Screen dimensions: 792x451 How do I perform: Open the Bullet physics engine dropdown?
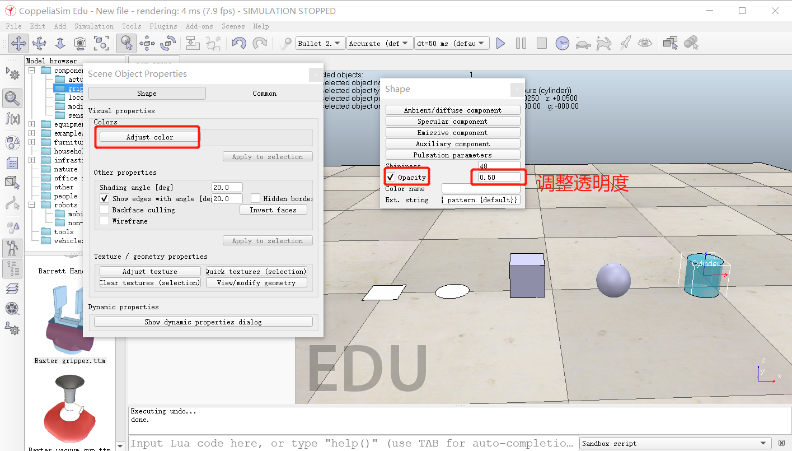click(x=320, y=43)
